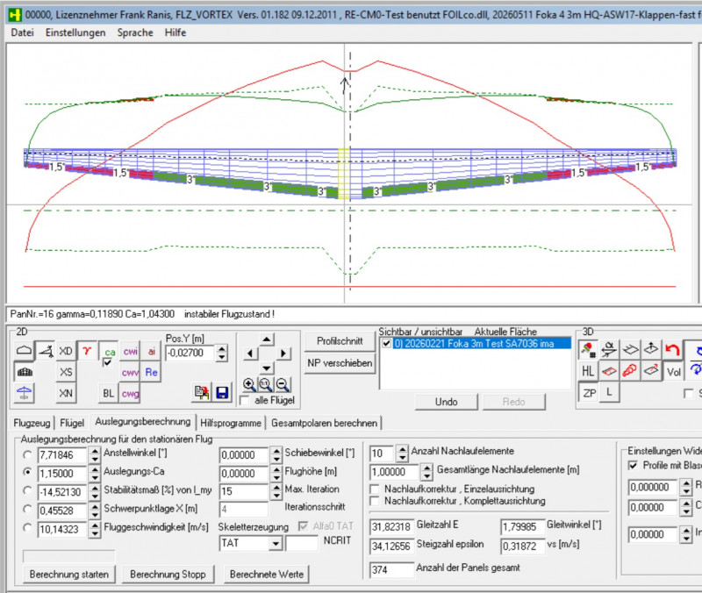Show the cwv drag curve
Image resolution: width=702 pixels, height=593 pixels.
tap(130, 372)
